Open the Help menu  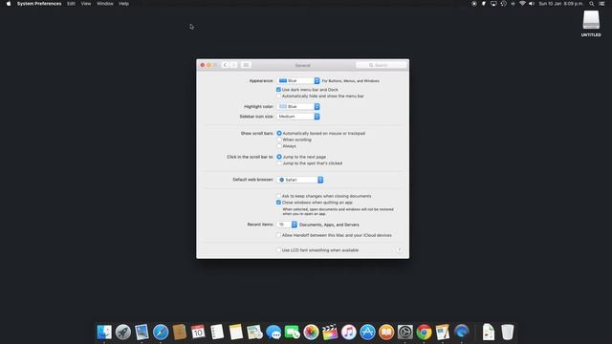click(123, 4)
